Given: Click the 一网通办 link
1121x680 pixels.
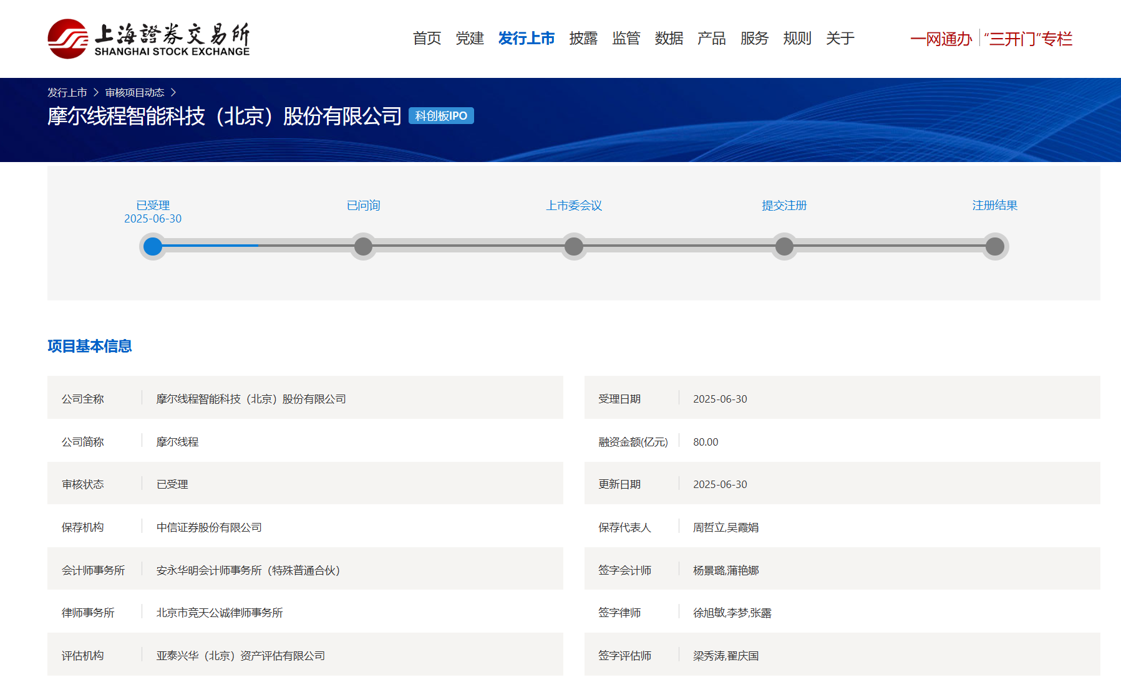Looking at the screenshot, I should (941, 39).
